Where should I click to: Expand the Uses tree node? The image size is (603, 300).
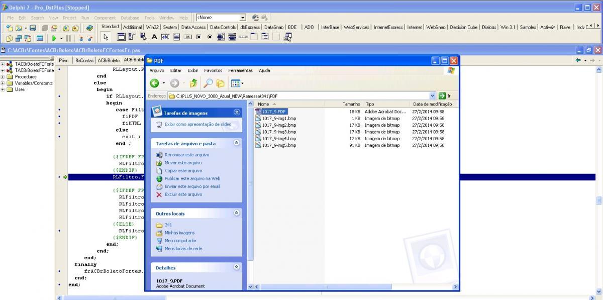tap(3, 89)
